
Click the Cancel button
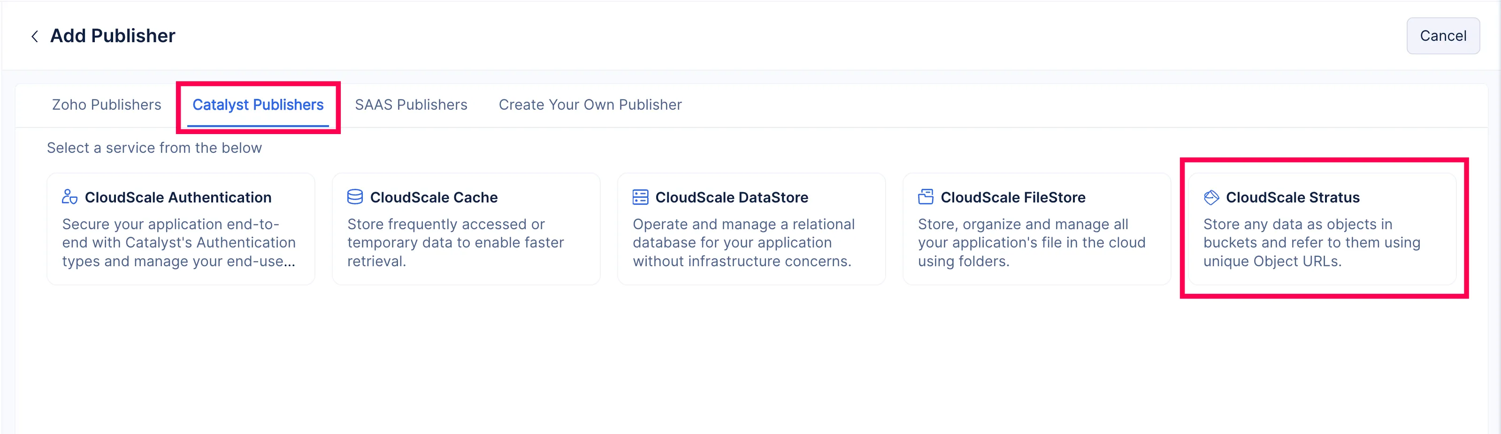point(1443,36)
